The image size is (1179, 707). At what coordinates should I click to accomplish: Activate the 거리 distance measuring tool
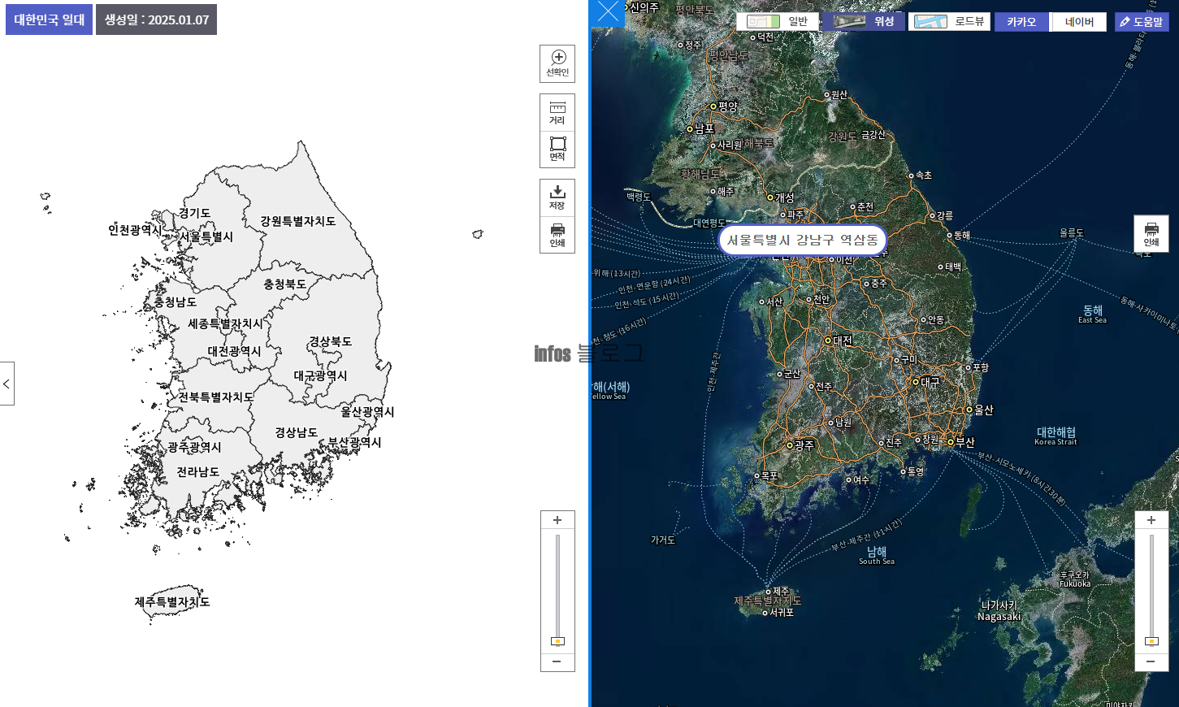(557, 113)
